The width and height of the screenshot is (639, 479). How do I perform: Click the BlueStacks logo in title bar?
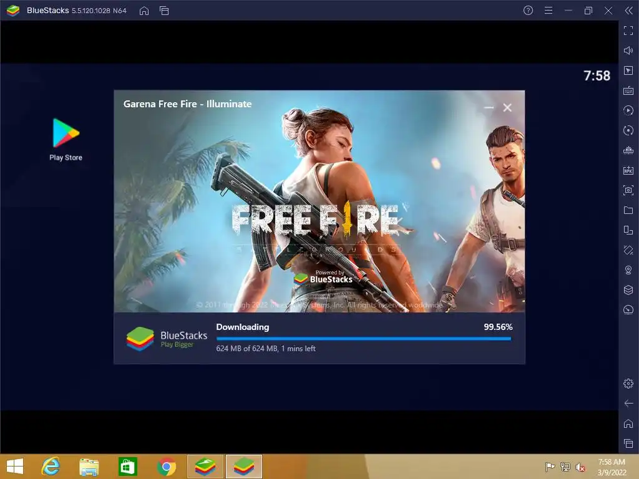[13, 11]
